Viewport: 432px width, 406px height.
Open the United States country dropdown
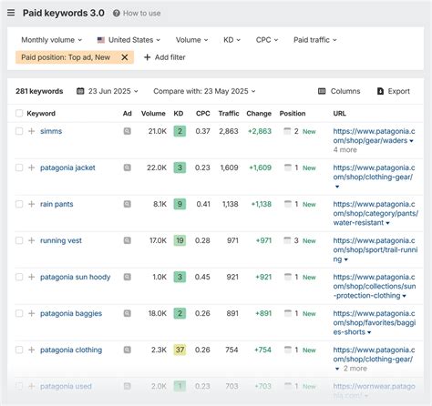[129, 40]
